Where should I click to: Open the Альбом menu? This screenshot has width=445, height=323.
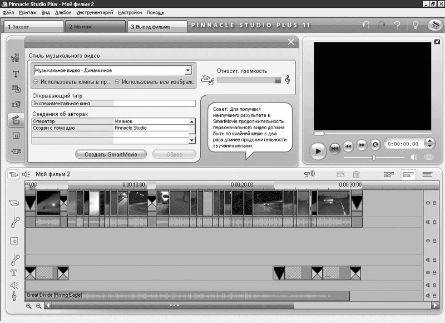[x=63, y=12]
